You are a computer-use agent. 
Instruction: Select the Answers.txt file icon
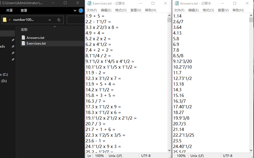pos(23,38)
